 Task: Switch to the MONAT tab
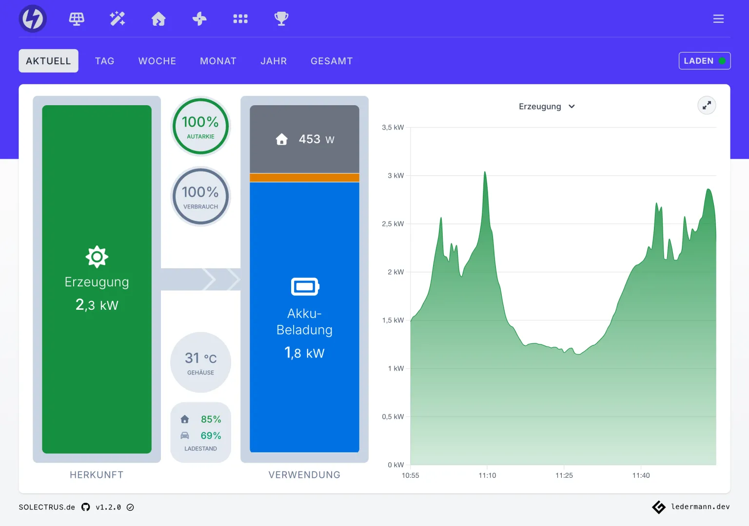[x=218, y=61]
